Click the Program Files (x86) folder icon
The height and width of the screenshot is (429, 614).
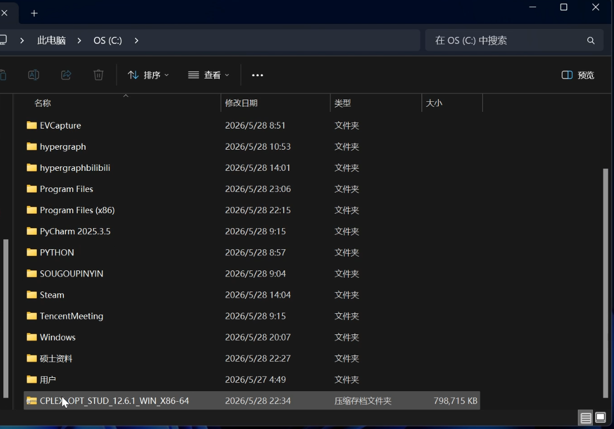coord(32,210)
